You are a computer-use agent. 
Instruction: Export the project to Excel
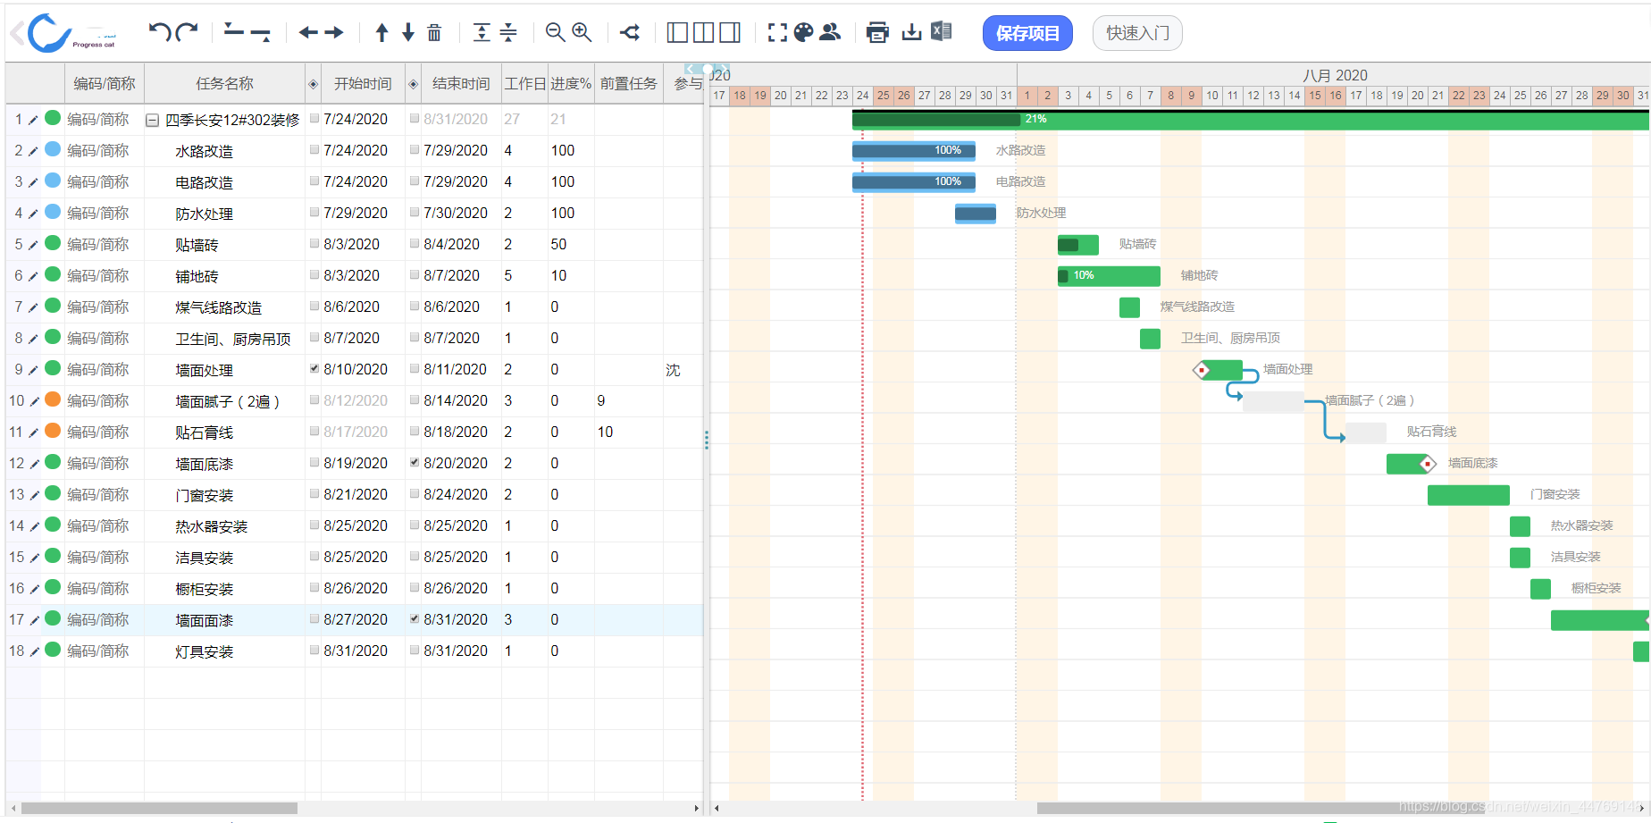[941, 32]
